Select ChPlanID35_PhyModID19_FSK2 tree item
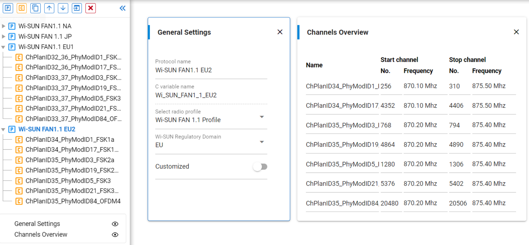This screenshot has width=529, height=245. [x=72, y=170]
